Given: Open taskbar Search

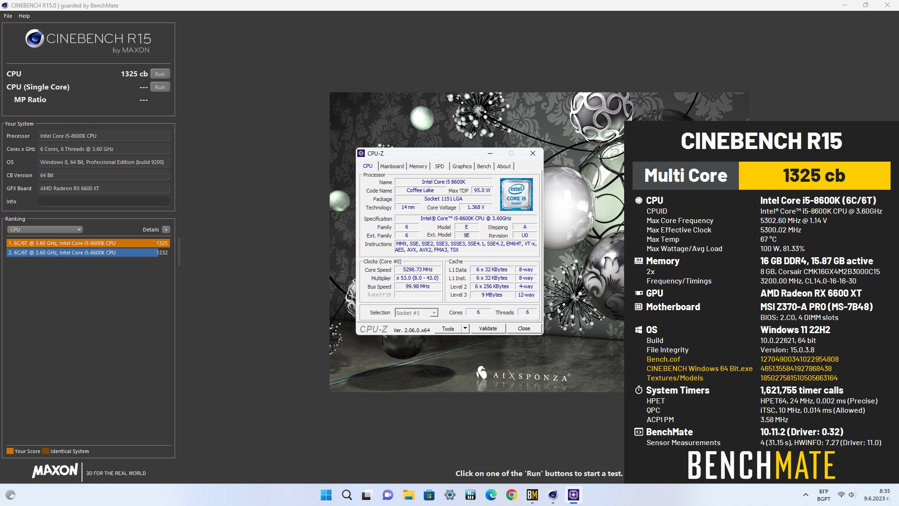Looking at the screenshot, I should [x=346, y=495].
